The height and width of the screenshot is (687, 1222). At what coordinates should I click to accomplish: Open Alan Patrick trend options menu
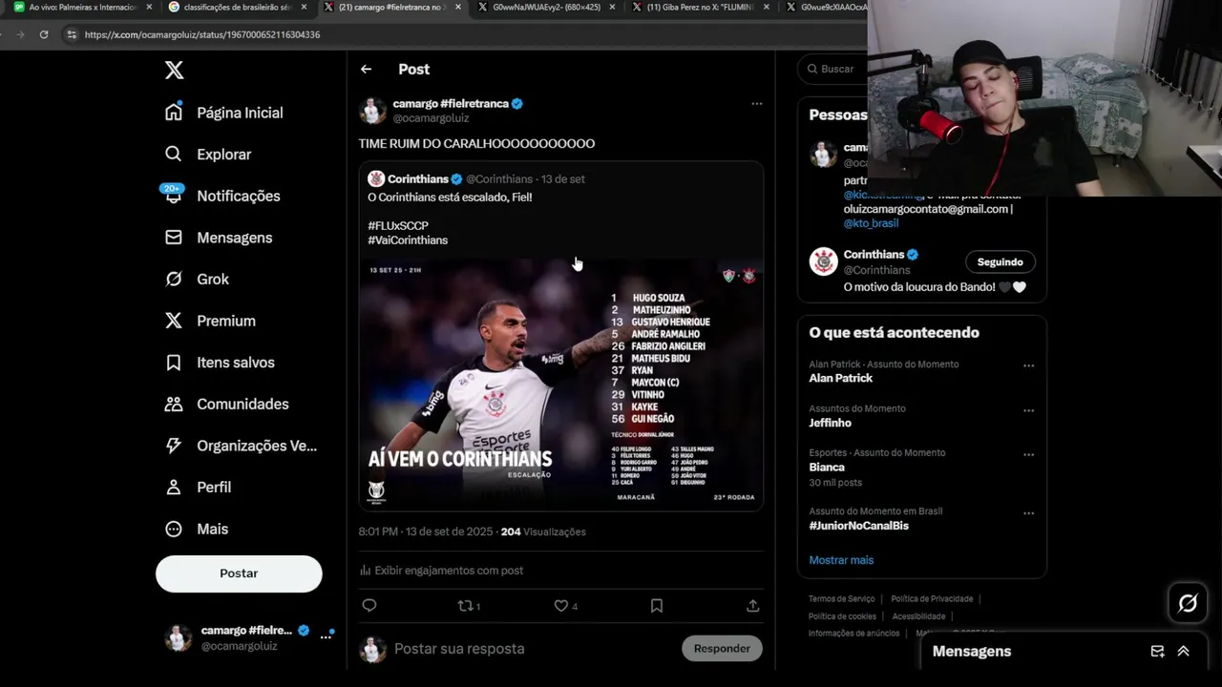point(1028,365)
